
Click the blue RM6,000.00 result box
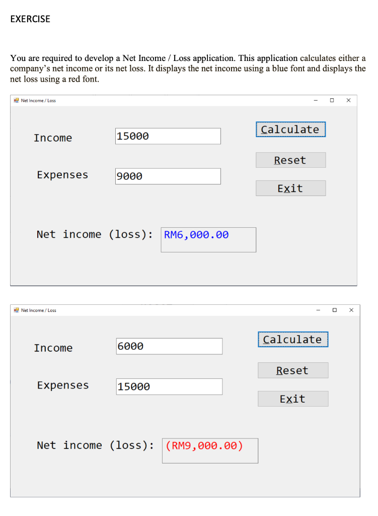[208, 240]
